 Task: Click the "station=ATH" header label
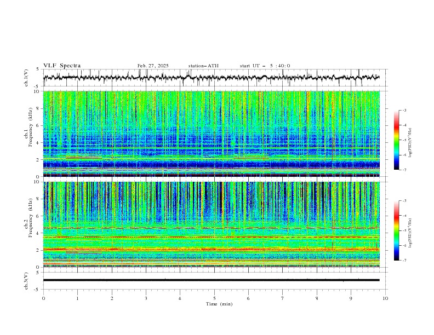[x=203, y=66]
